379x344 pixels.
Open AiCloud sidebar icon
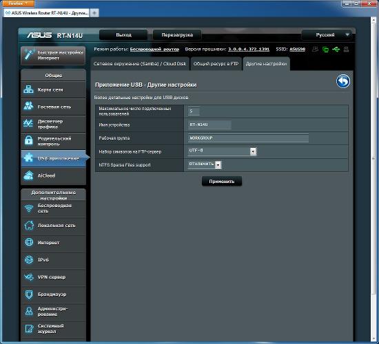[x=28, y=175]
